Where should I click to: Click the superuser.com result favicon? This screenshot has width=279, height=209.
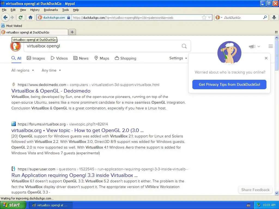14,169
